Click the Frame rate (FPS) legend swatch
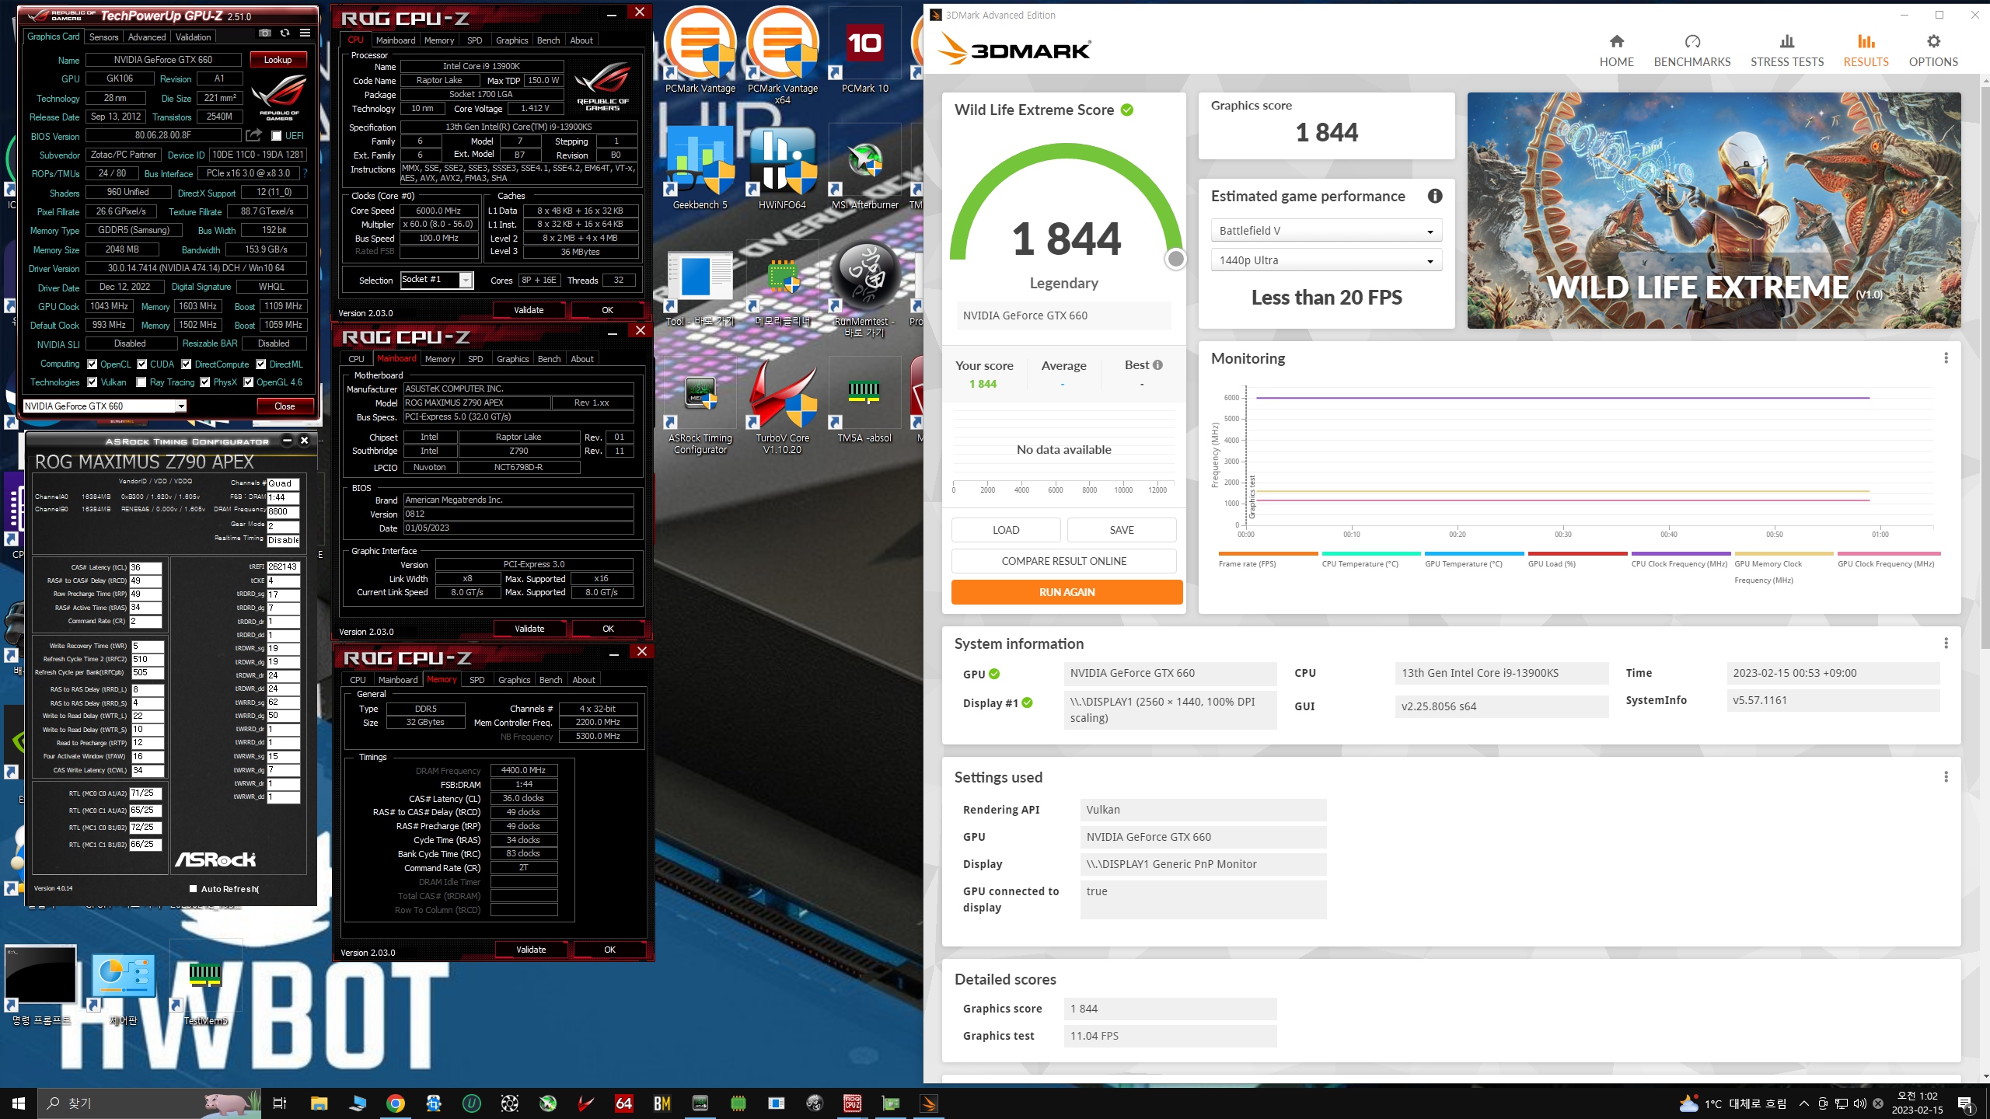This screenshot has width=1990, height=1119. pos(1268,554)
